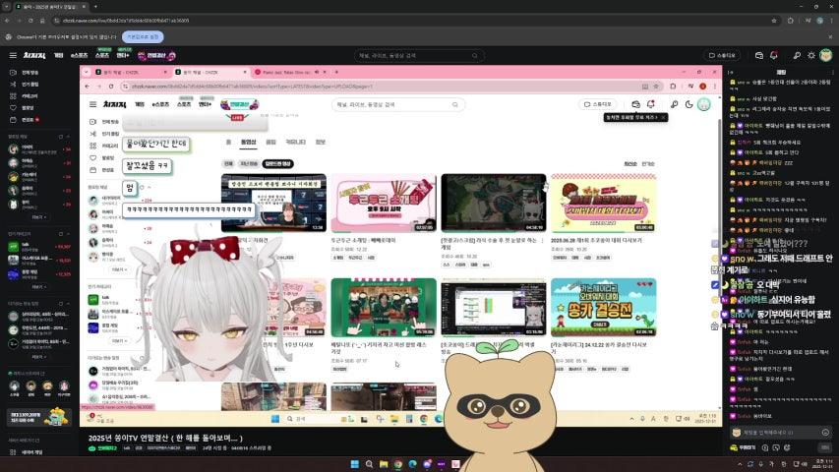This screenshot has width=839, height=472.
Task: Switch to the 커뮤니티 channel tab
Action: 295,142
